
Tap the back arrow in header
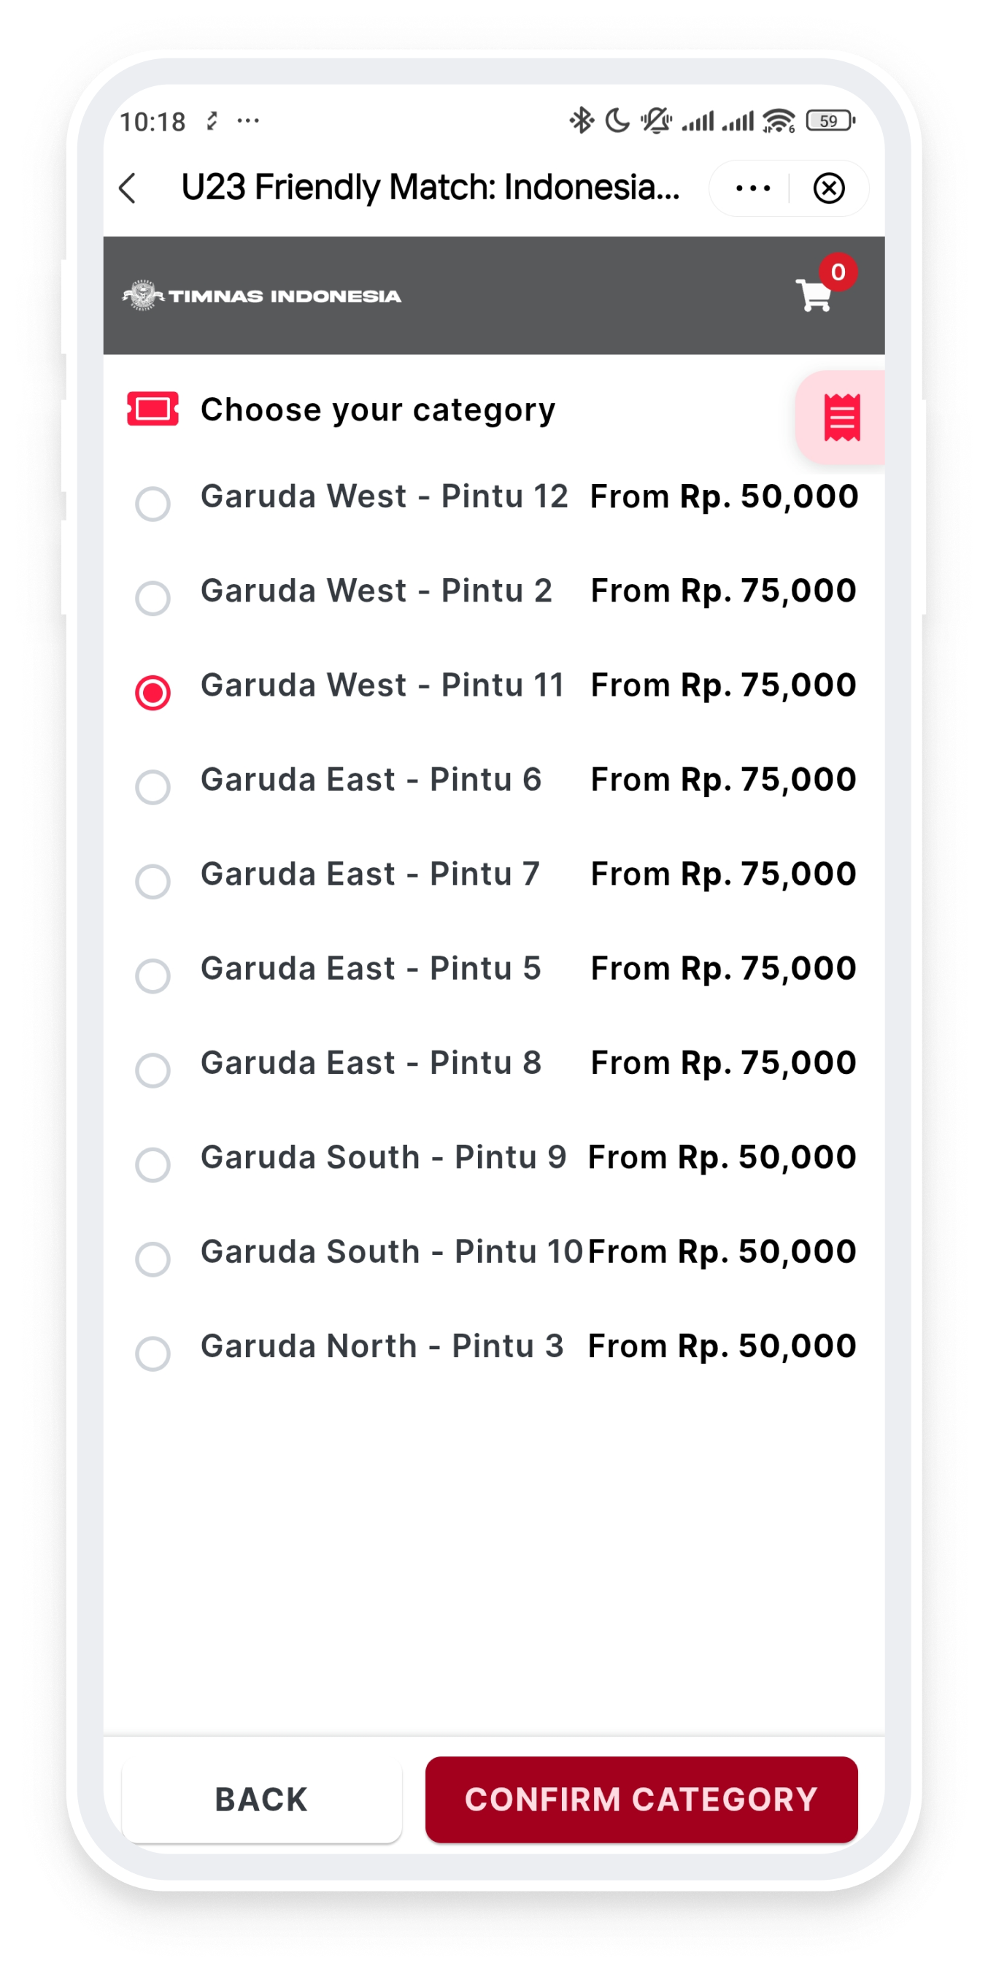point(128,188)
